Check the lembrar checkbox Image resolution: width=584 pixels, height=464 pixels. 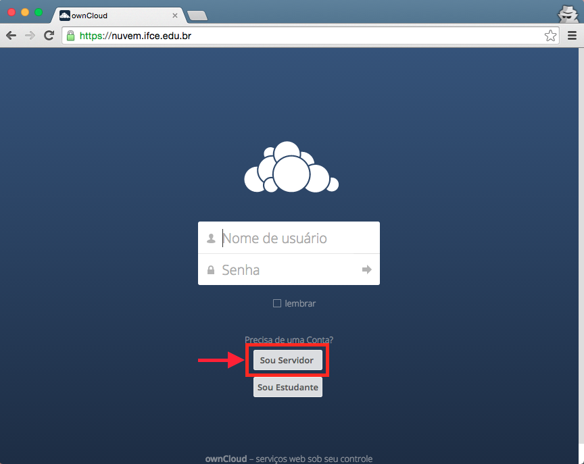coord(276,304)
